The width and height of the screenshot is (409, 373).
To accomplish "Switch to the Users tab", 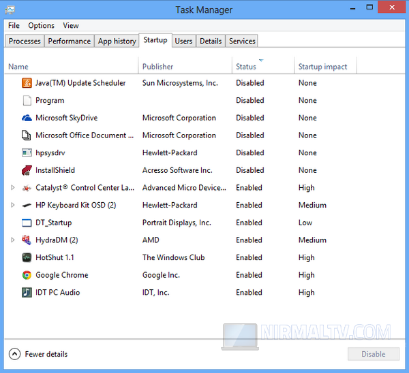I will click(183, 41).
